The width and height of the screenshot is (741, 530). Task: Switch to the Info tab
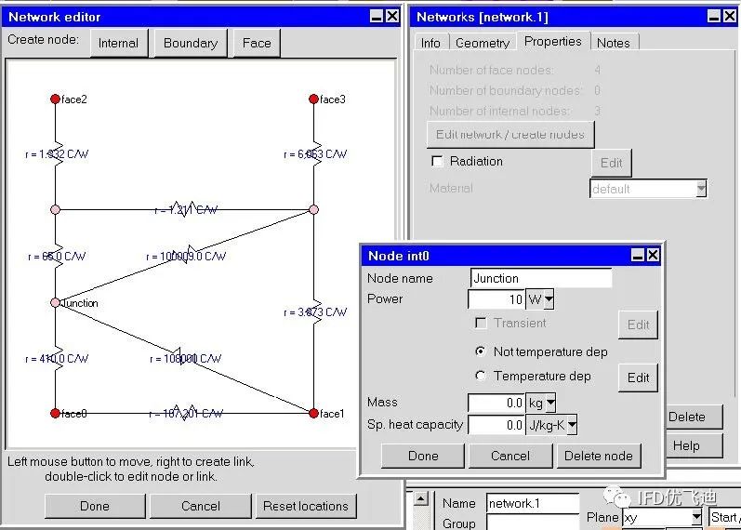click(430, 43)
